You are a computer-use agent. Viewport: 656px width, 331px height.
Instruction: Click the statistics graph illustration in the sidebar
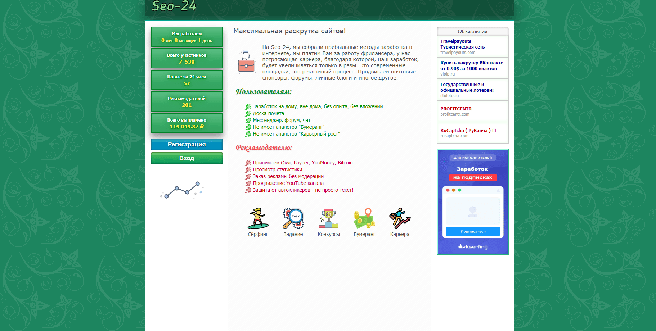click(181, 190)
